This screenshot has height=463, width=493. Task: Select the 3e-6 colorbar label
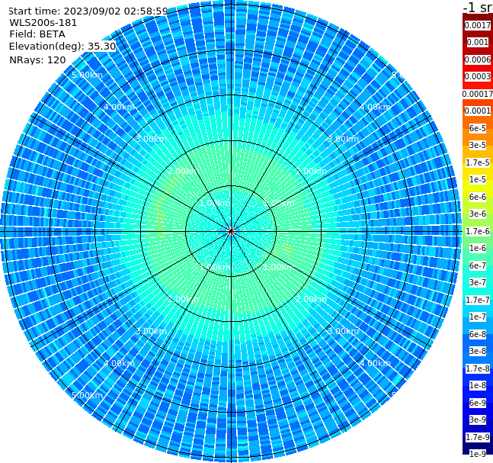(x=478, y=214)
